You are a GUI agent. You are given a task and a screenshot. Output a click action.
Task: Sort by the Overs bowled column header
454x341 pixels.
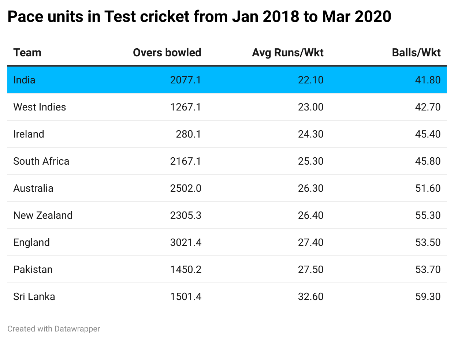click(x=167, y=53)
